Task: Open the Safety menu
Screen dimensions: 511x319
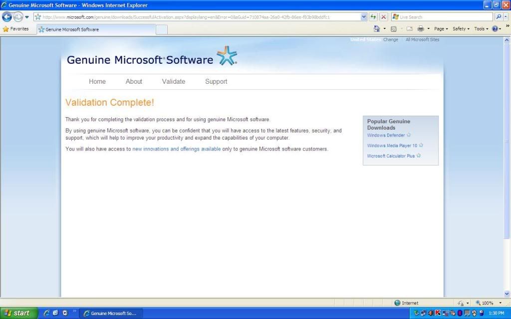Action: coord(461,29)
